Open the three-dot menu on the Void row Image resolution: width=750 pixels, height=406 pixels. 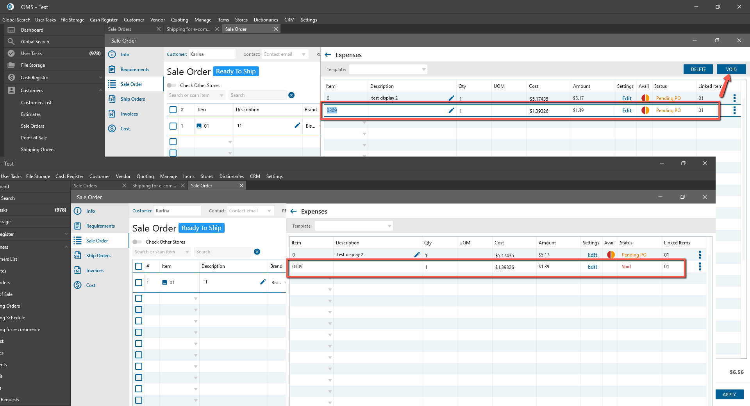700,267
